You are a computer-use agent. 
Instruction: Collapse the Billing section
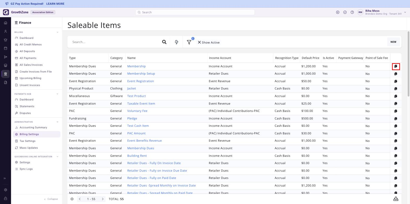58,32
